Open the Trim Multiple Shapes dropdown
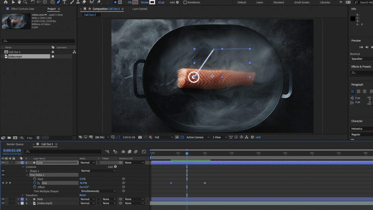 click(98, 191)
